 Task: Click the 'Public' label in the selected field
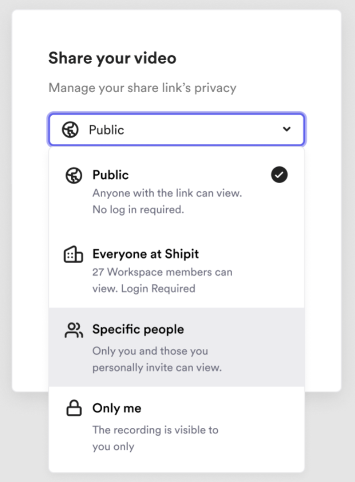(106, 130)
